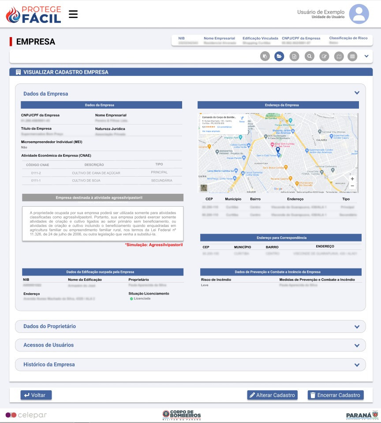Click the satellite view map thumbnail
Screen dimensions: 381x423
click(204, 188)
